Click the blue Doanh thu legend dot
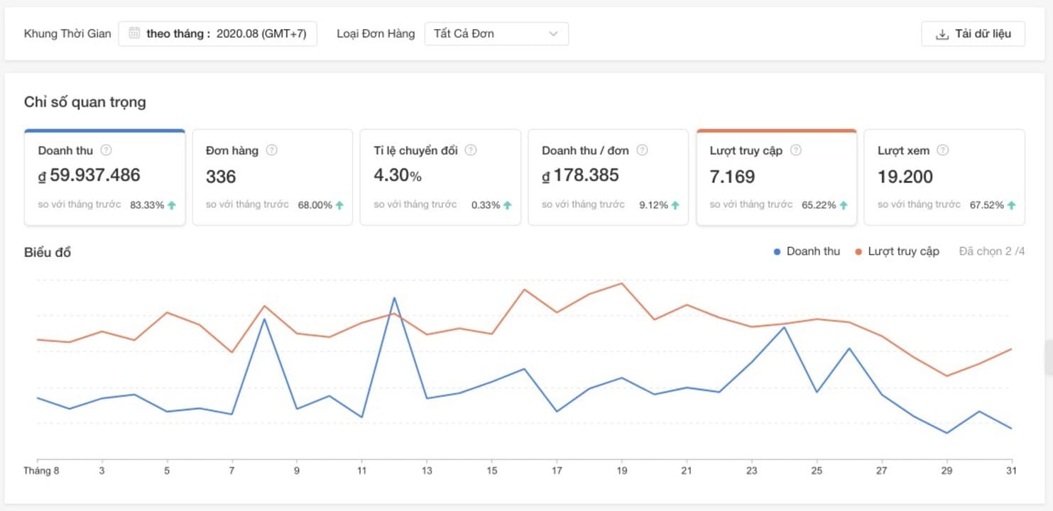This screenshot has height=511, width=1053. [x=778, y=251]
